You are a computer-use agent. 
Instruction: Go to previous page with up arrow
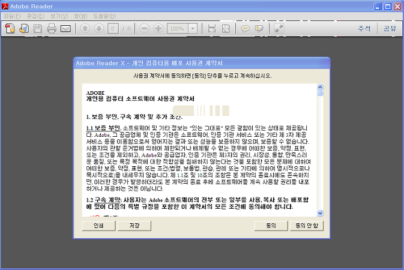click(85, 28)
